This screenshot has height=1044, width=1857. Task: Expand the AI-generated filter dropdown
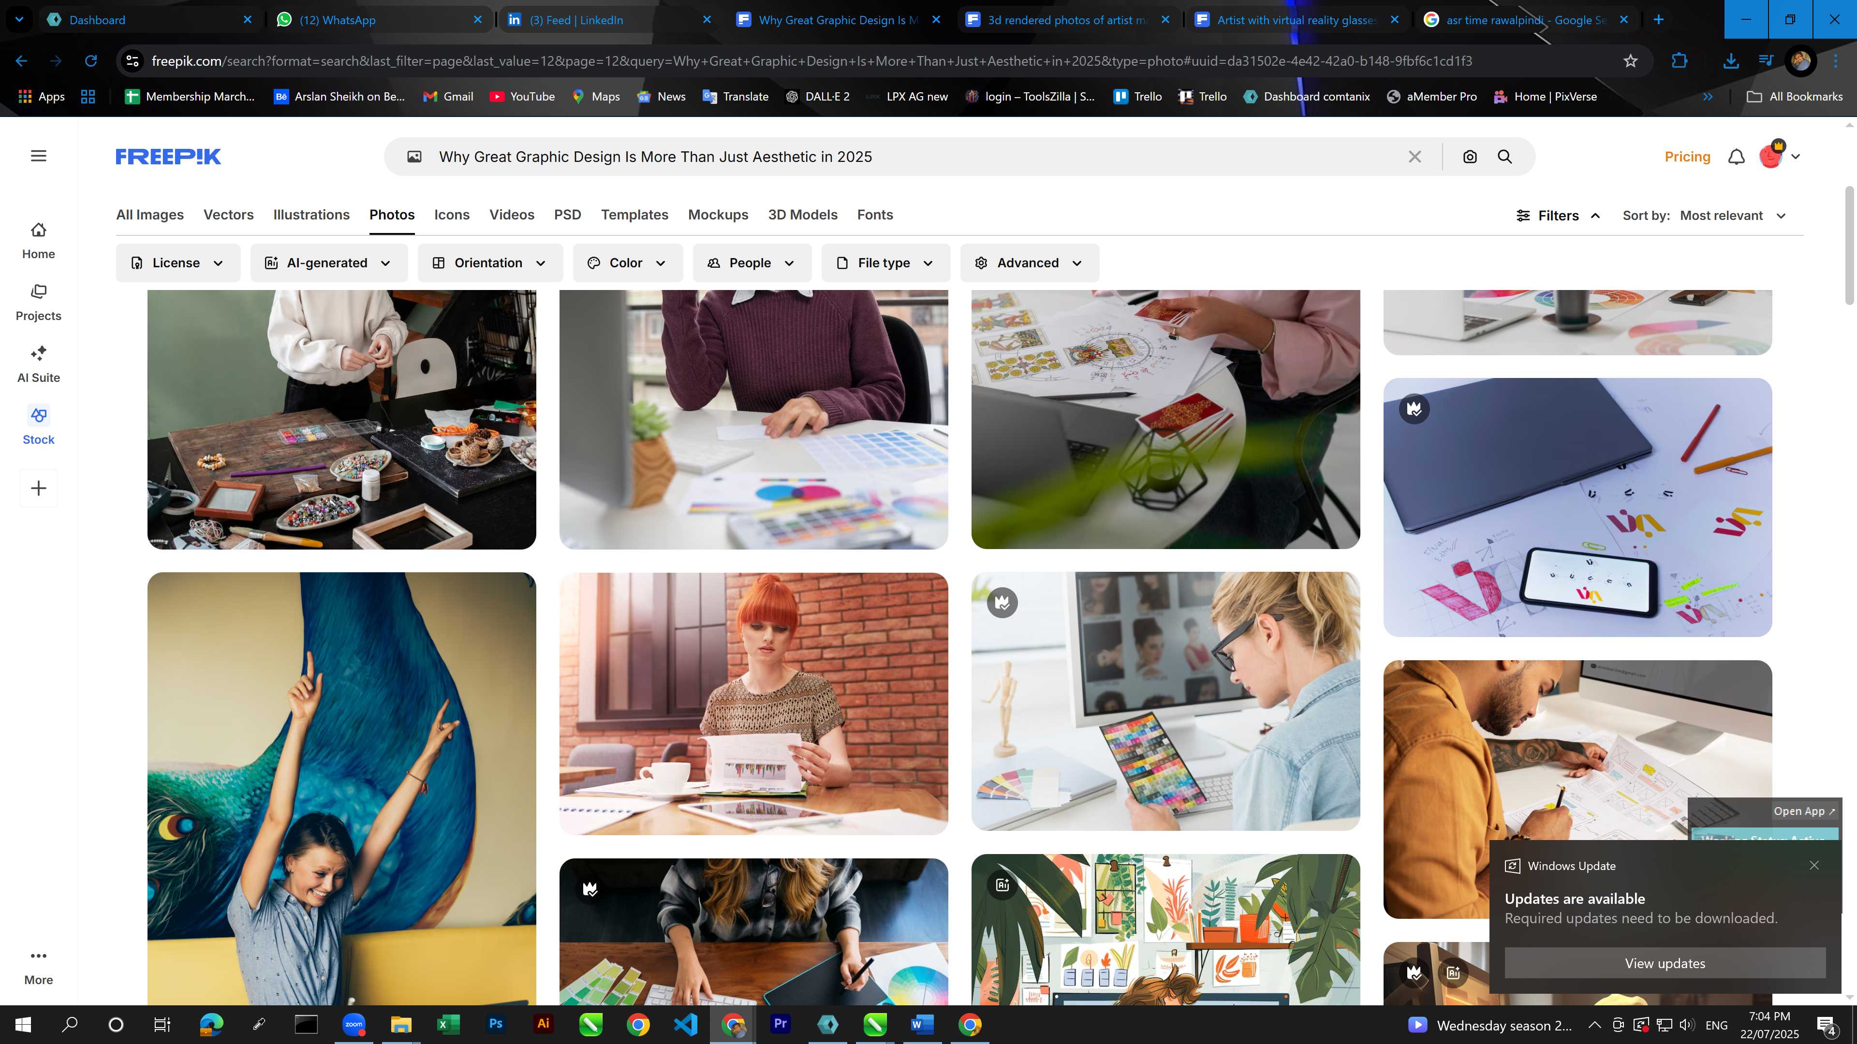tap(329, 263)
